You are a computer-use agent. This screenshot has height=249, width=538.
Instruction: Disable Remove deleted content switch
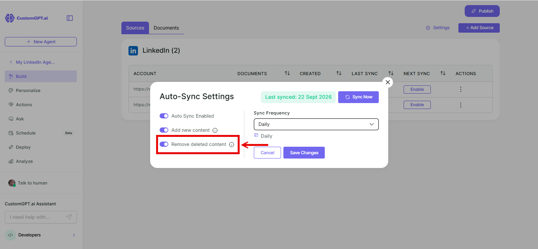click(x=164, y=144)
